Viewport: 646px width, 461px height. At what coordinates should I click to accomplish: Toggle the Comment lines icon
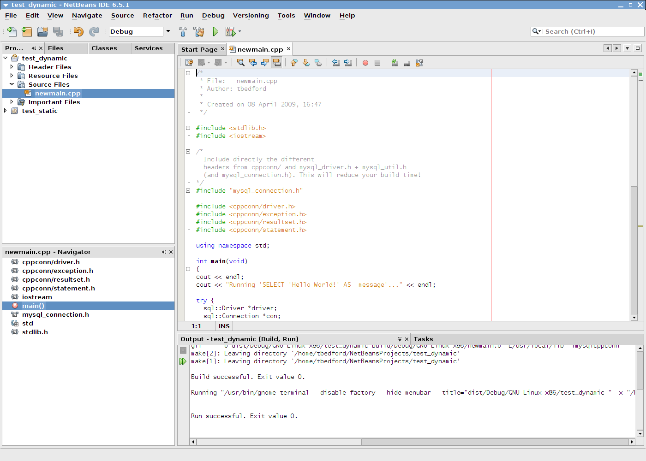tap(395, 62)
